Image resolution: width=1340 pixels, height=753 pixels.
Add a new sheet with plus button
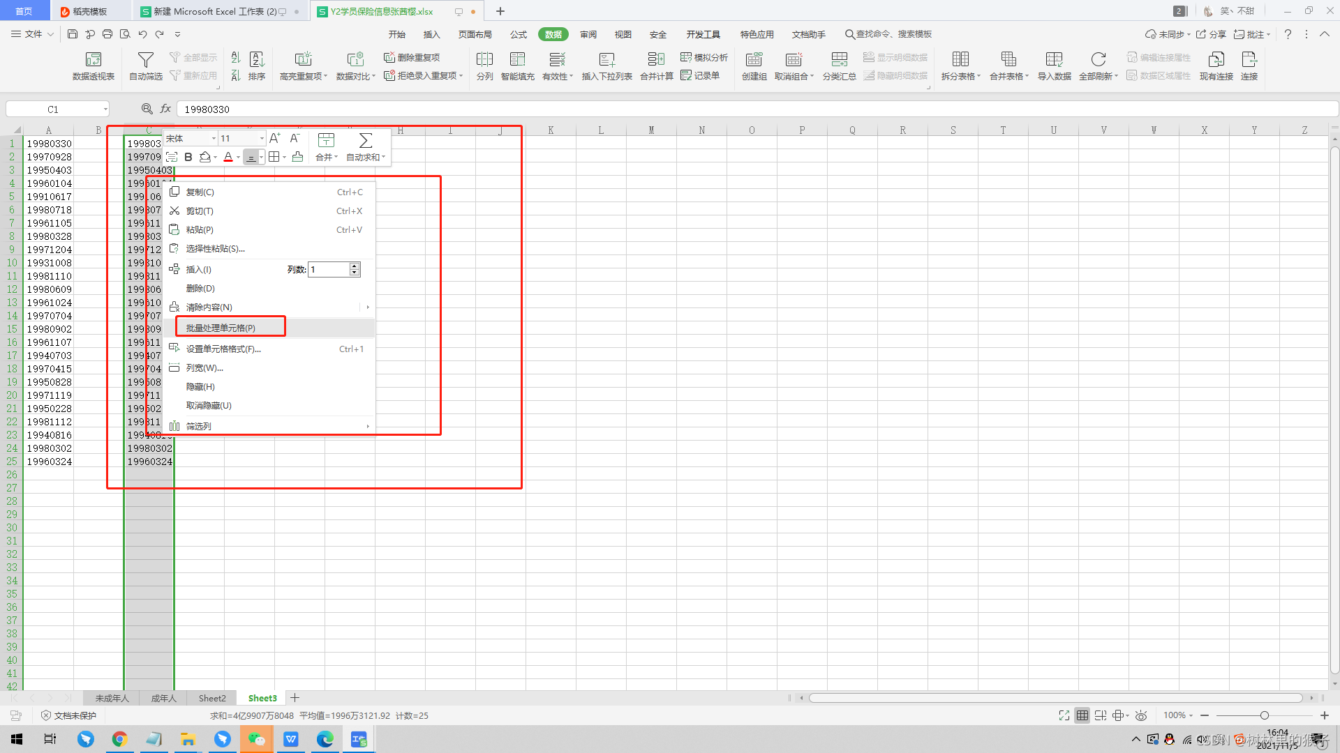click(x=295, y=698)
